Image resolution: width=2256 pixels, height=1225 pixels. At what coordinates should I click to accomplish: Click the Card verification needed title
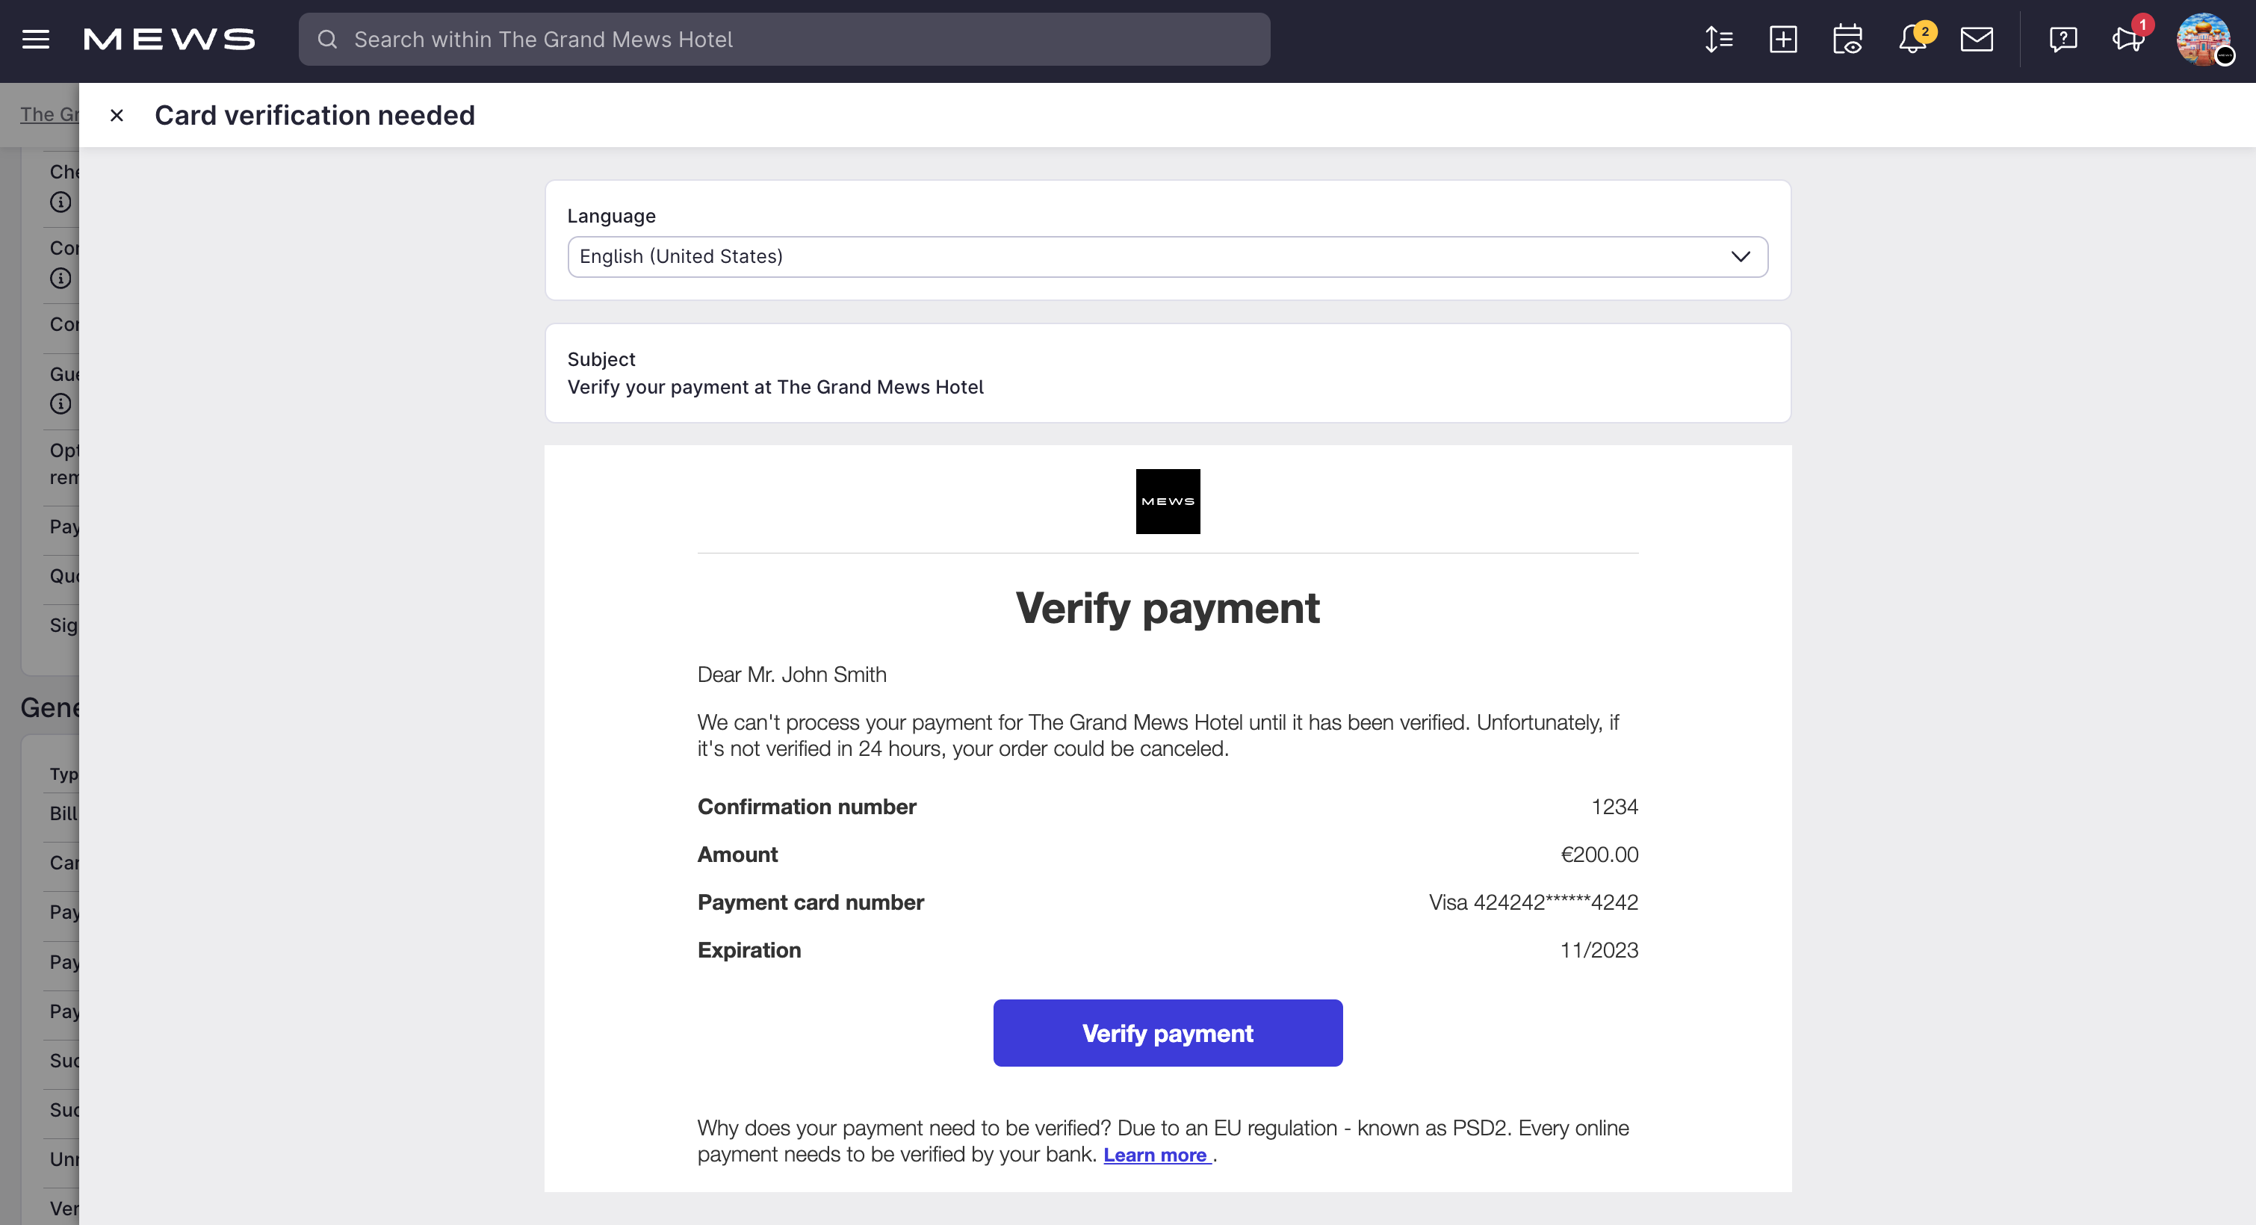314,116
